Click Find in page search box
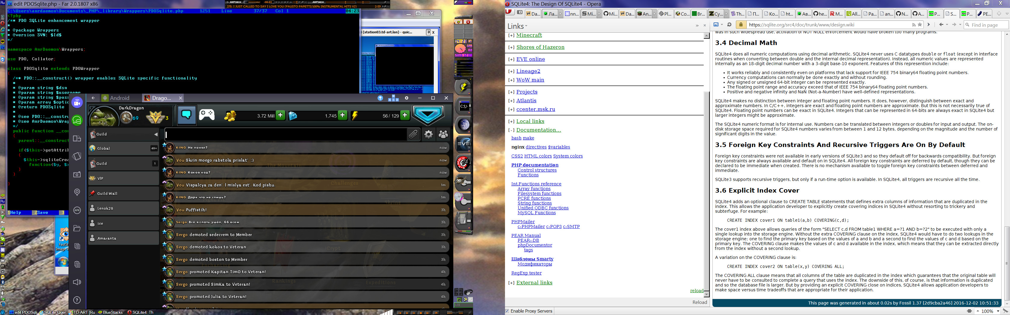 pos(986,25)
